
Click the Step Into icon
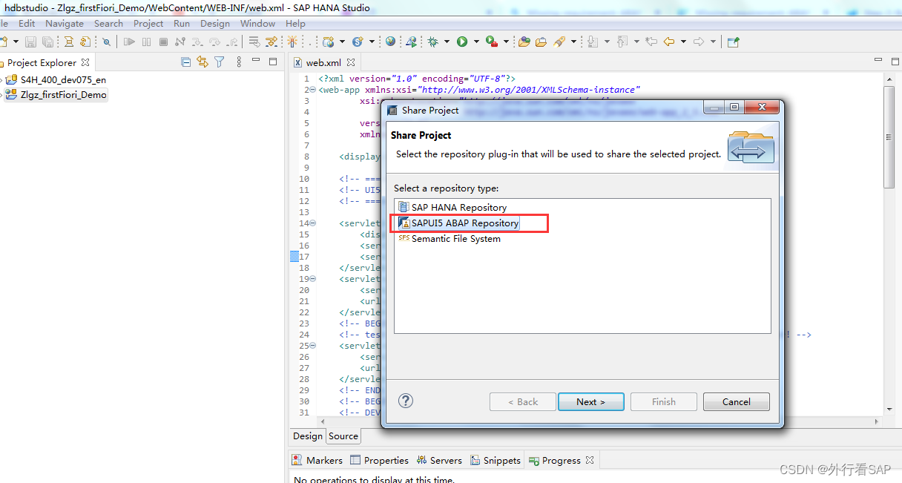[197, 42]
